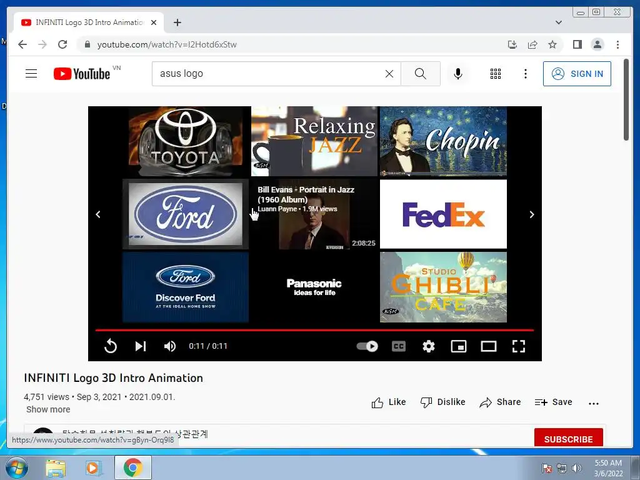Expand description with Show more
The width and height of the screenshot is (640, 480).
48,409
